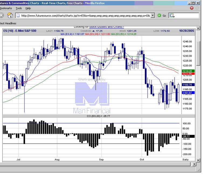Open the Google search engine selector
This screenshot has width=205, height=183.
172,16
